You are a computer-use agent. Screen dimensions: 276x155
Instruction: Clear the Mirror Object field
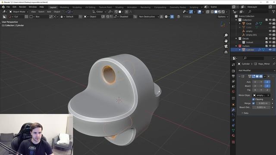[x=268, y=95]
